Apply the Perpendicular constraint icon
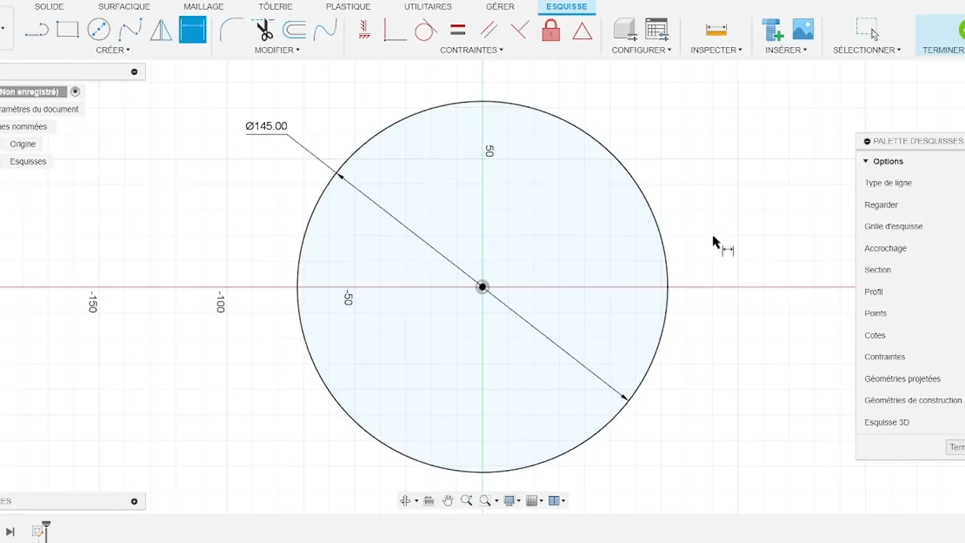The height and width of the screenshot is (543, 965). coord(395,30)
